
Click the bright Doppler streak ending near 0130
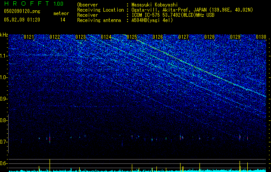[x=200, y=68]
